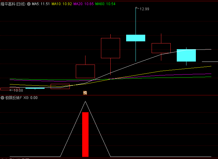Click the horizontal divider above 极限反转F panel
This screenshot has width=218, height=159.
click(109, 95)
